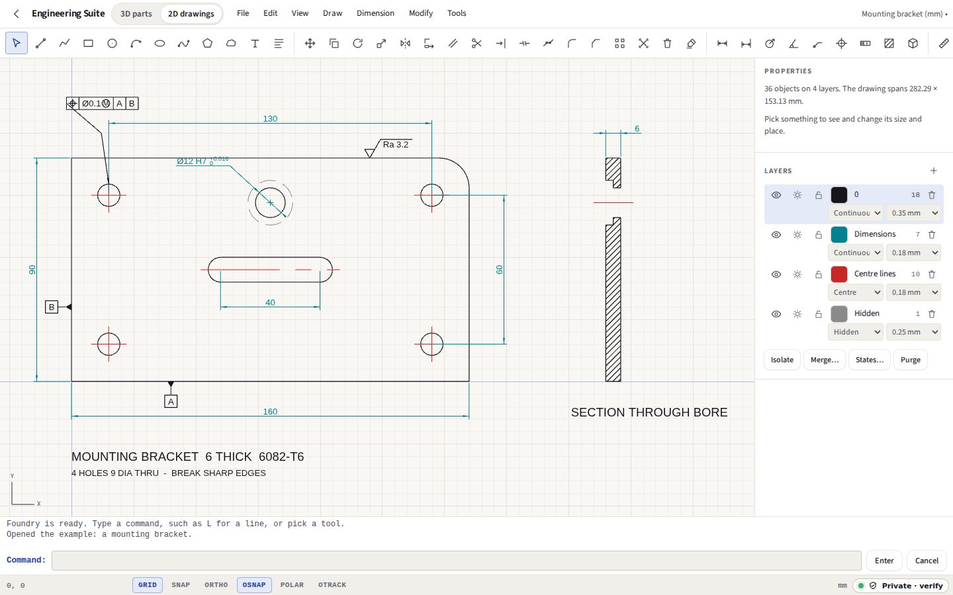
Task: Toggle visibility of the Centre lines layer
Action: (x=776, y=274)
